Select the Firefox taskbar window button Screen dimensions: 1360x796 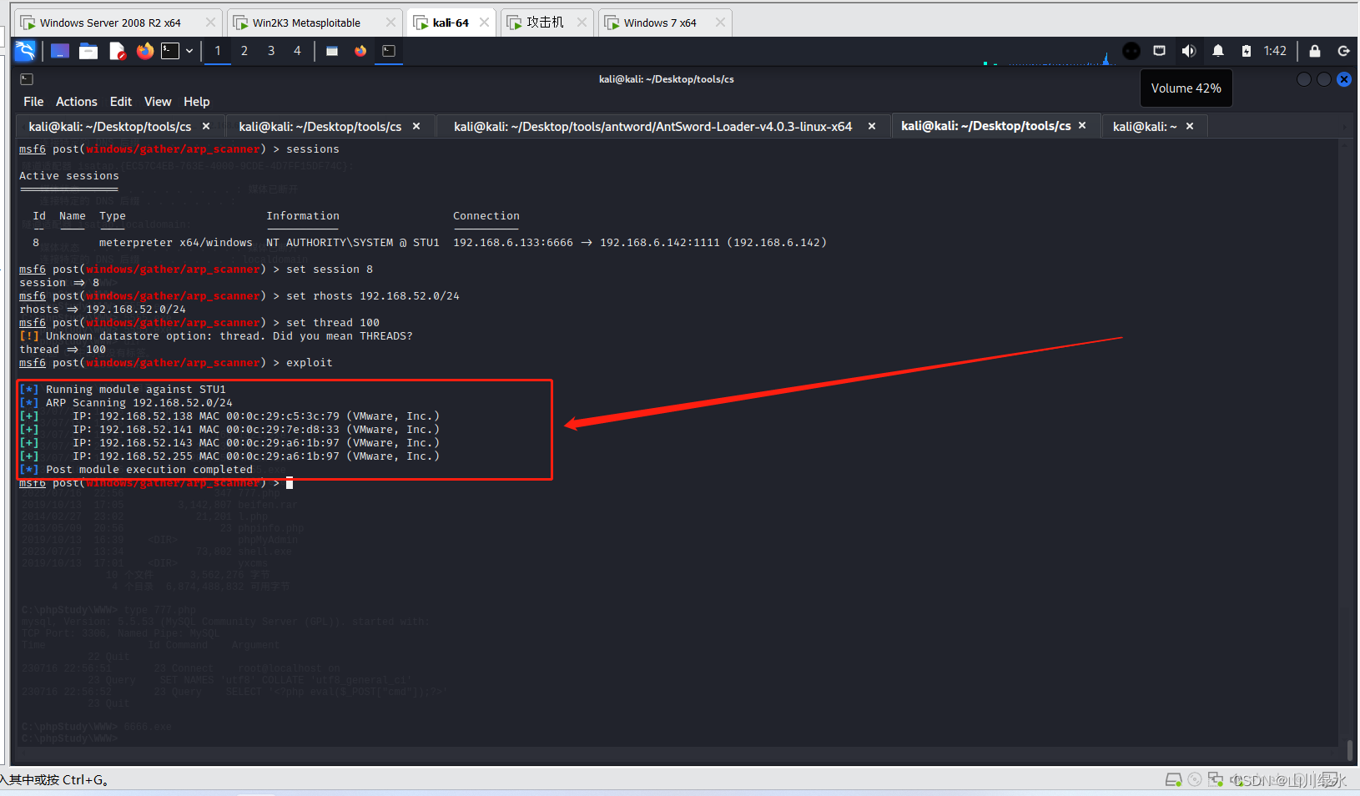point(360,51)
